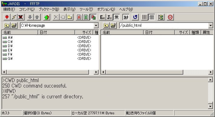Toggle EUC kanji code conversion
This screenshot has width=215, height=117.
coord(103,17)
